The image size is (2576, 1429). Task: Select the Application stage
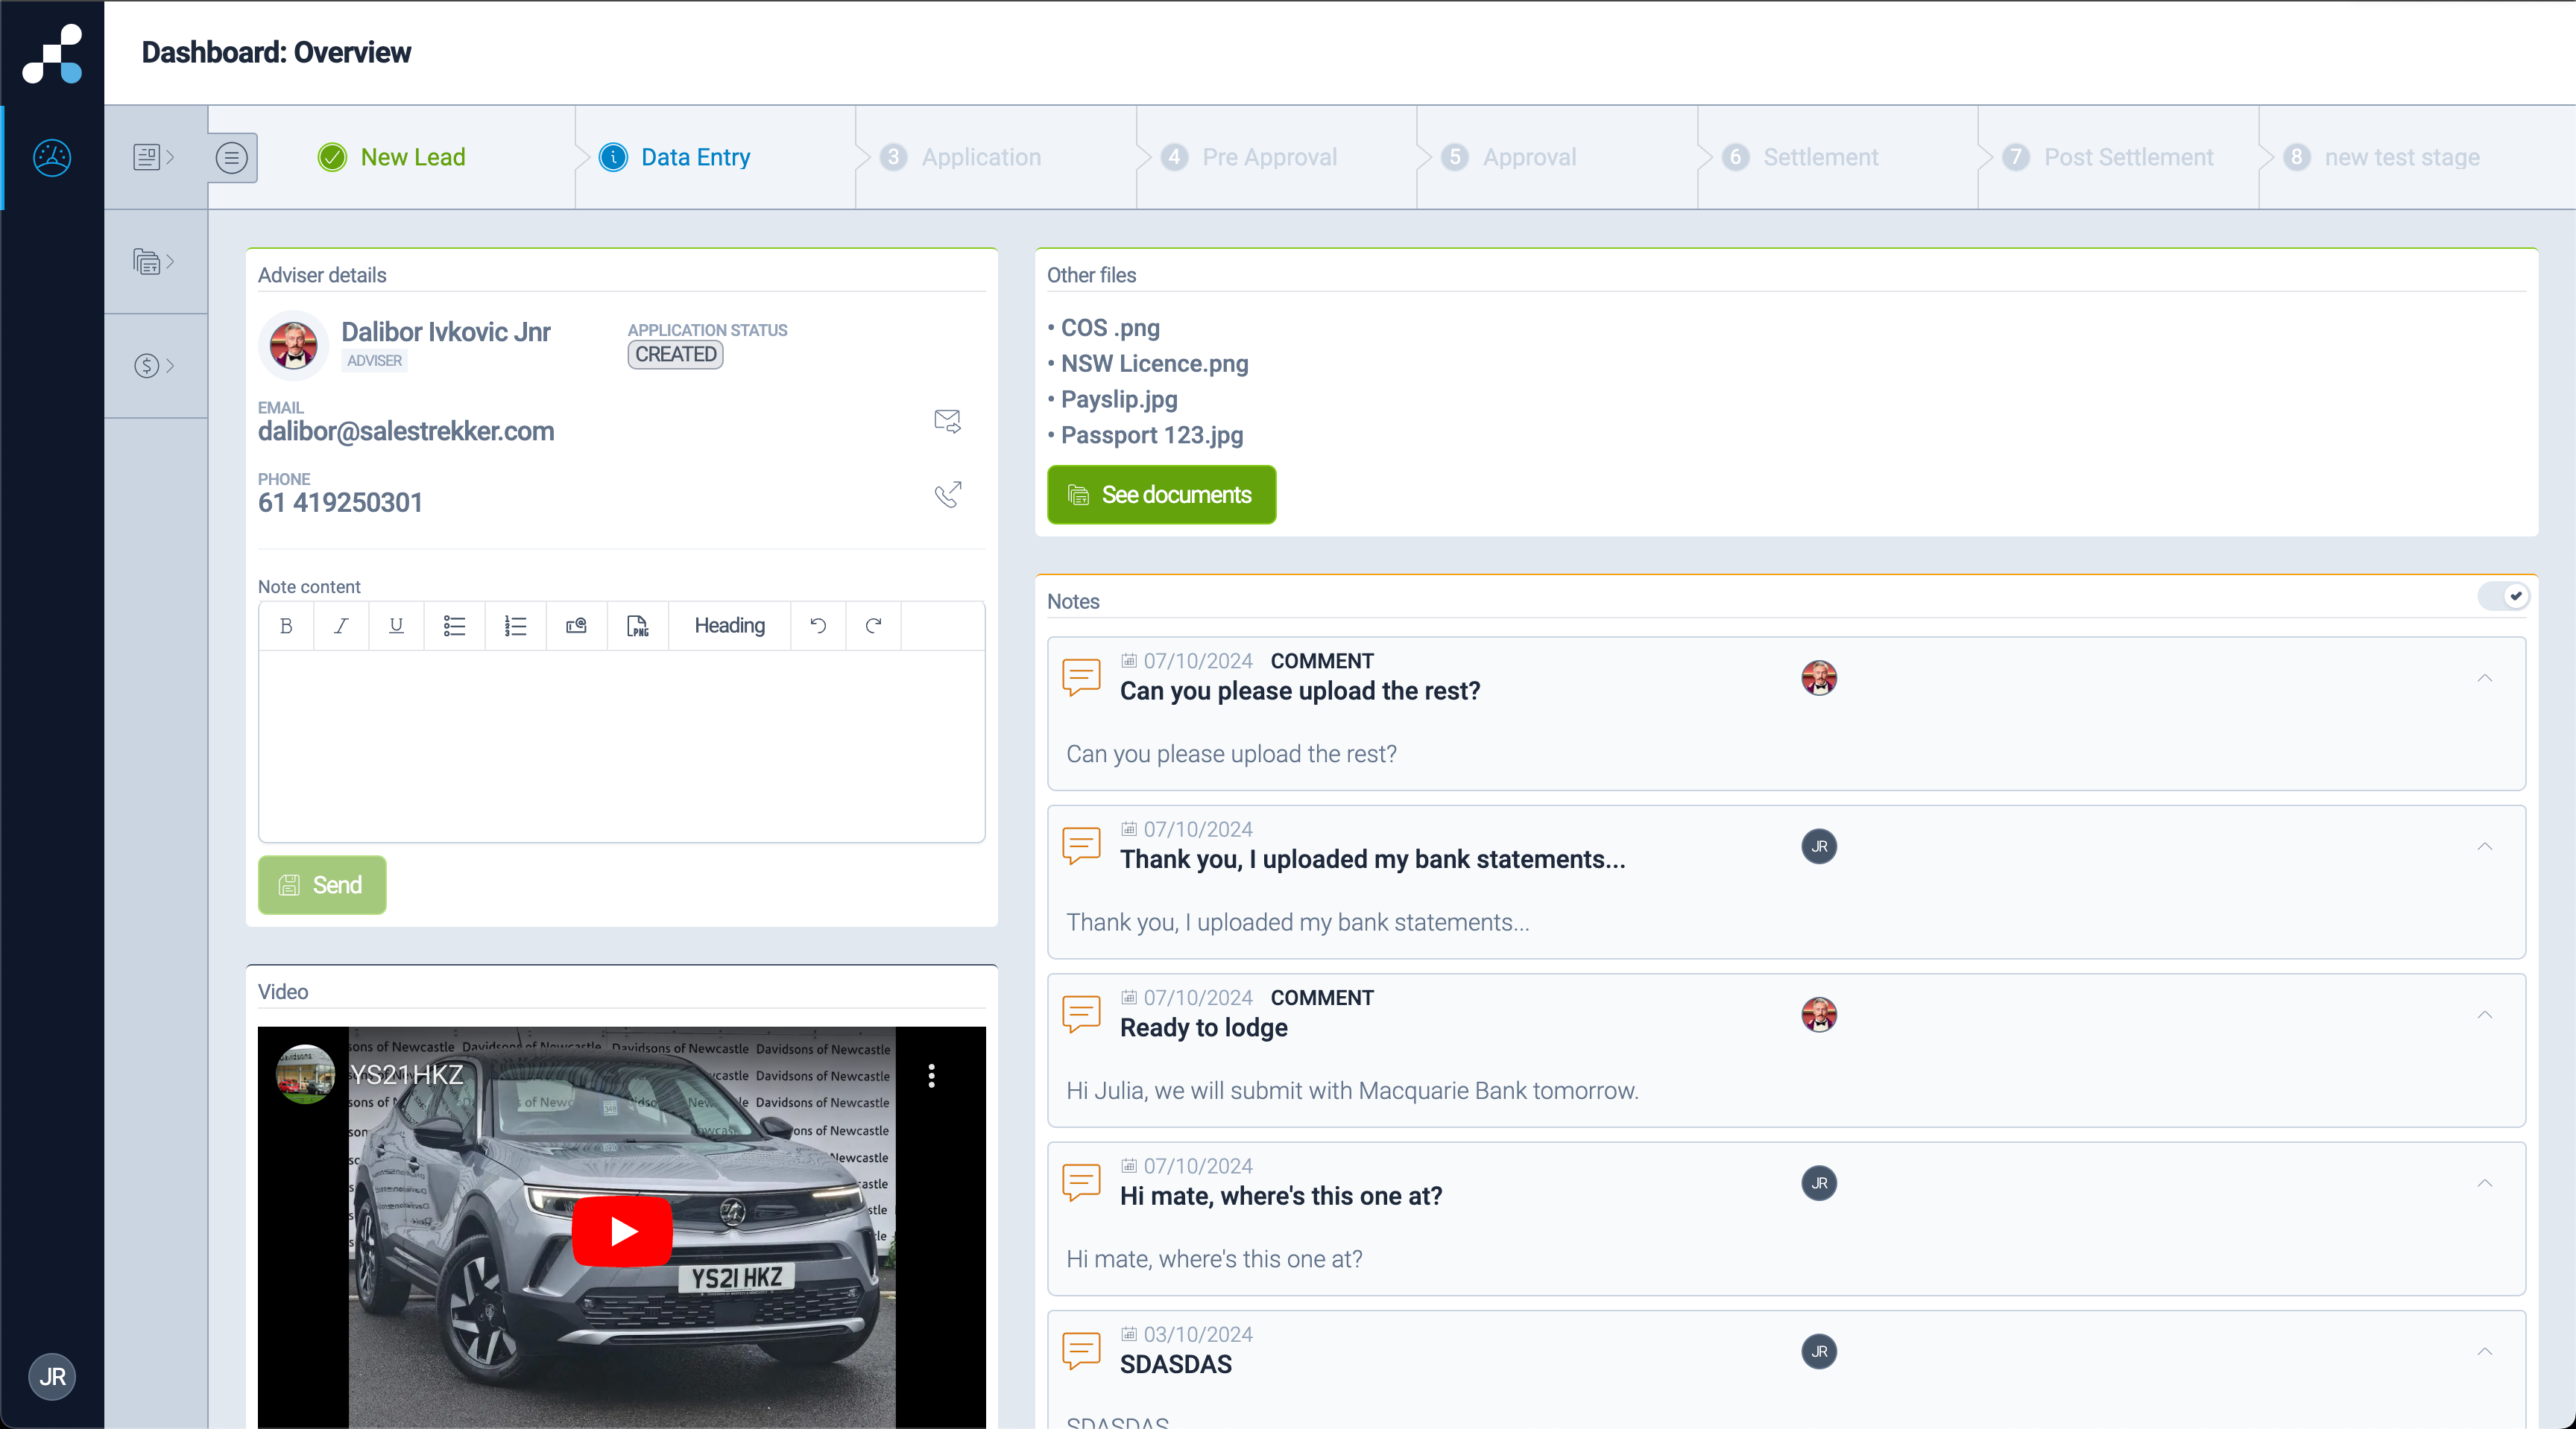(x=961, y=158)
